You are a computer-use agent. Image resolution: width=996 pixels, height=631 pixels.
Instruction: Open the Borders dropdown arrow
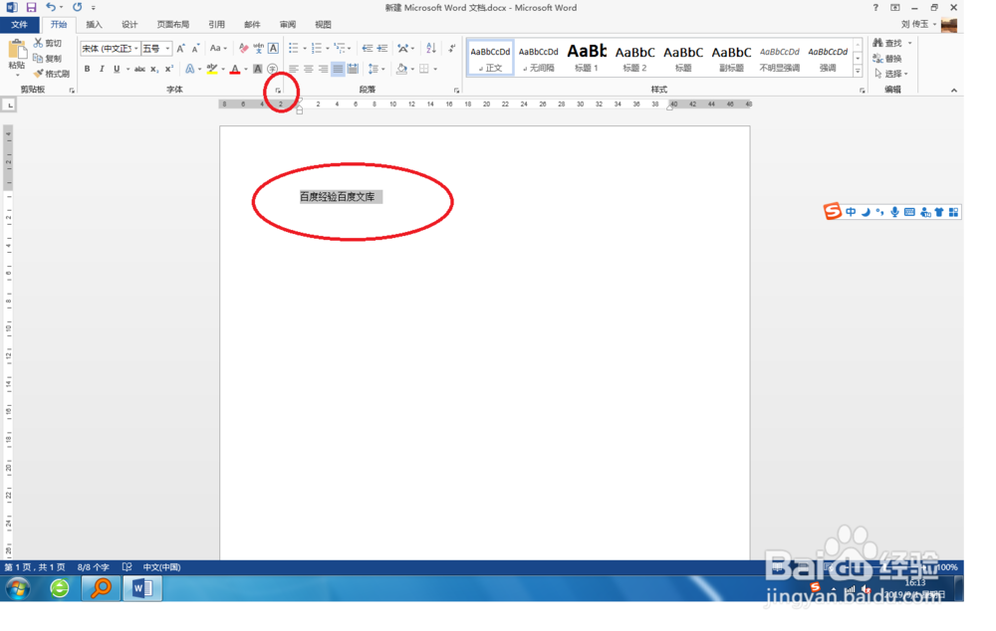point(435,69)
